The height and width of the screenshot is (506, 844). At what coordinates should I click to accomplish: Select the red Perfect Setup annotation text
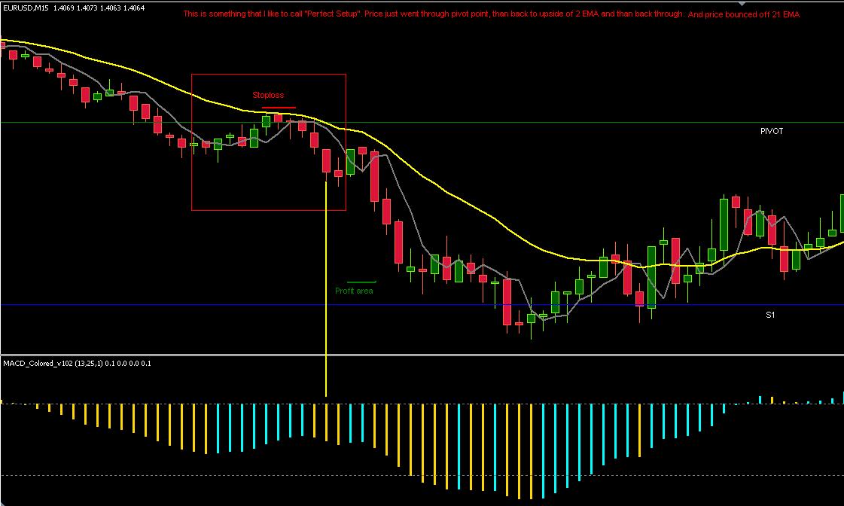(x=491, y=14)
